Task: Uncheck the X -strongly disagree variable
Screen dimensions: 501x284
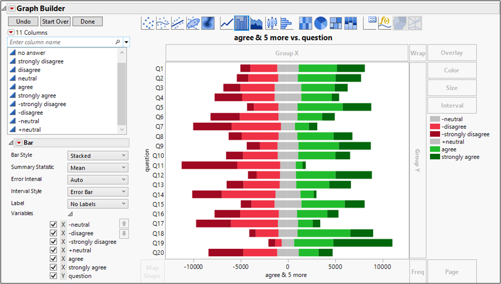Action: tap(53, 242)
